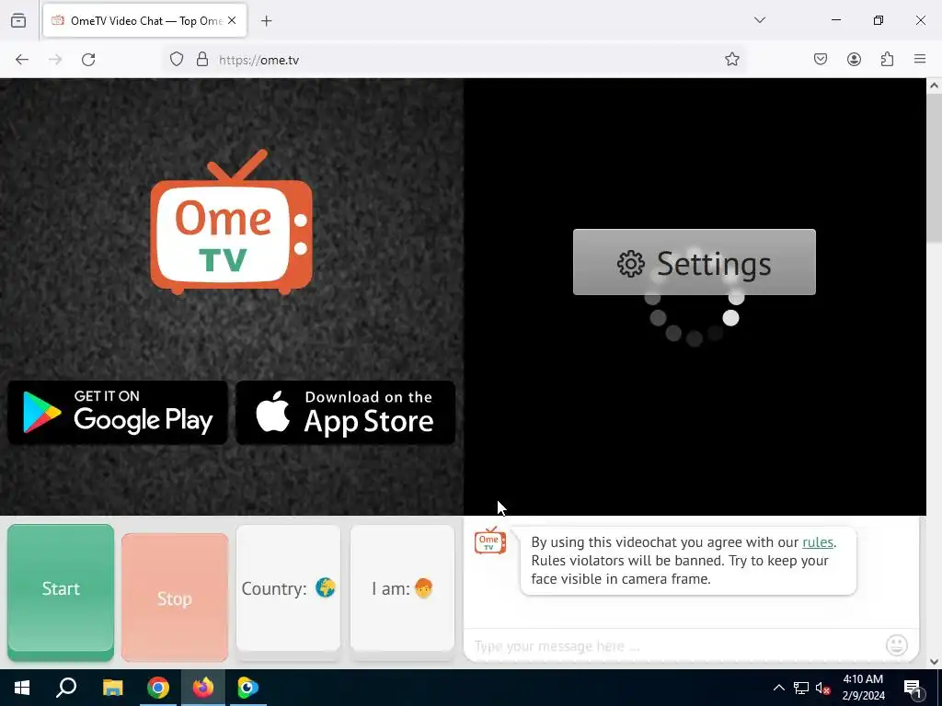This screenshot has width=942, height=706.
Task: Open the tracking protection shield icon
Action: [x=176, y=60]
